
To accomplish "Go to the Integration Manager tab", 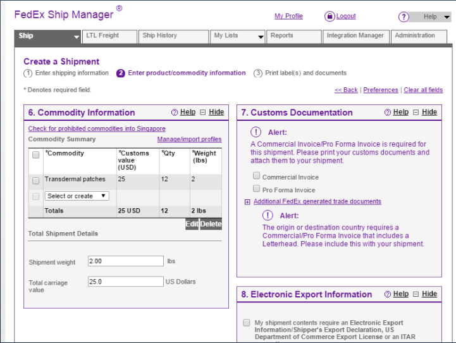I will pos(356,36).
